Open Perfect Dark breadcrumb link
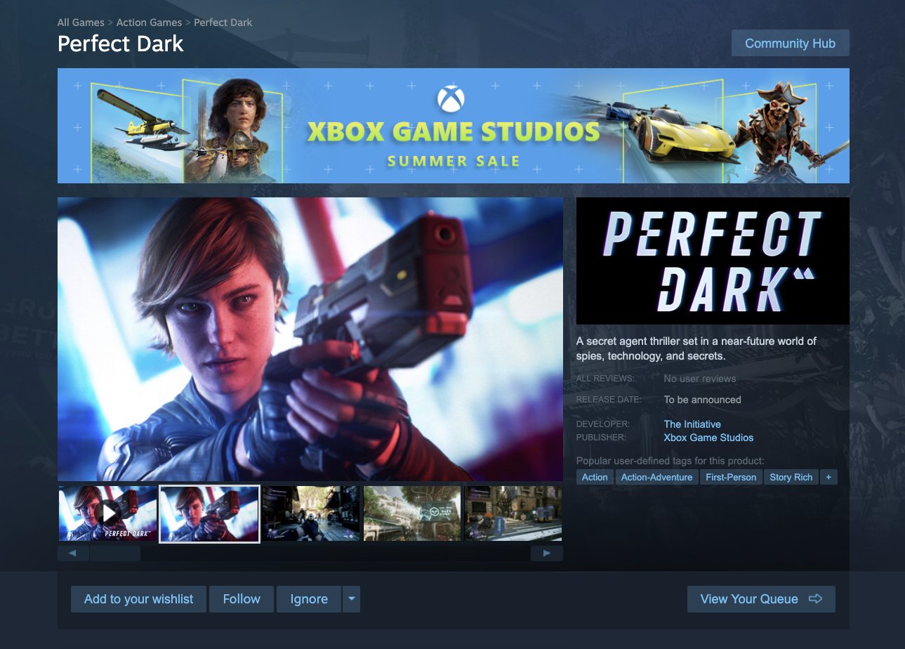 click(223, 22)
